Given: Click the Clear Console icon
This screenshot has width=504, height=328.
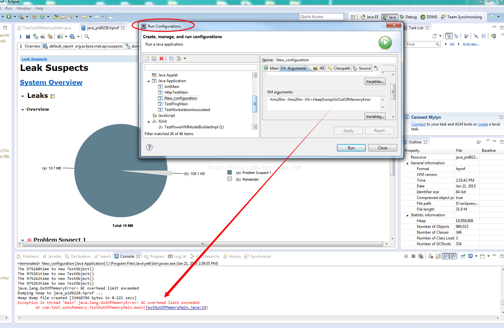Looking at the screenshot, I should 431,256.
